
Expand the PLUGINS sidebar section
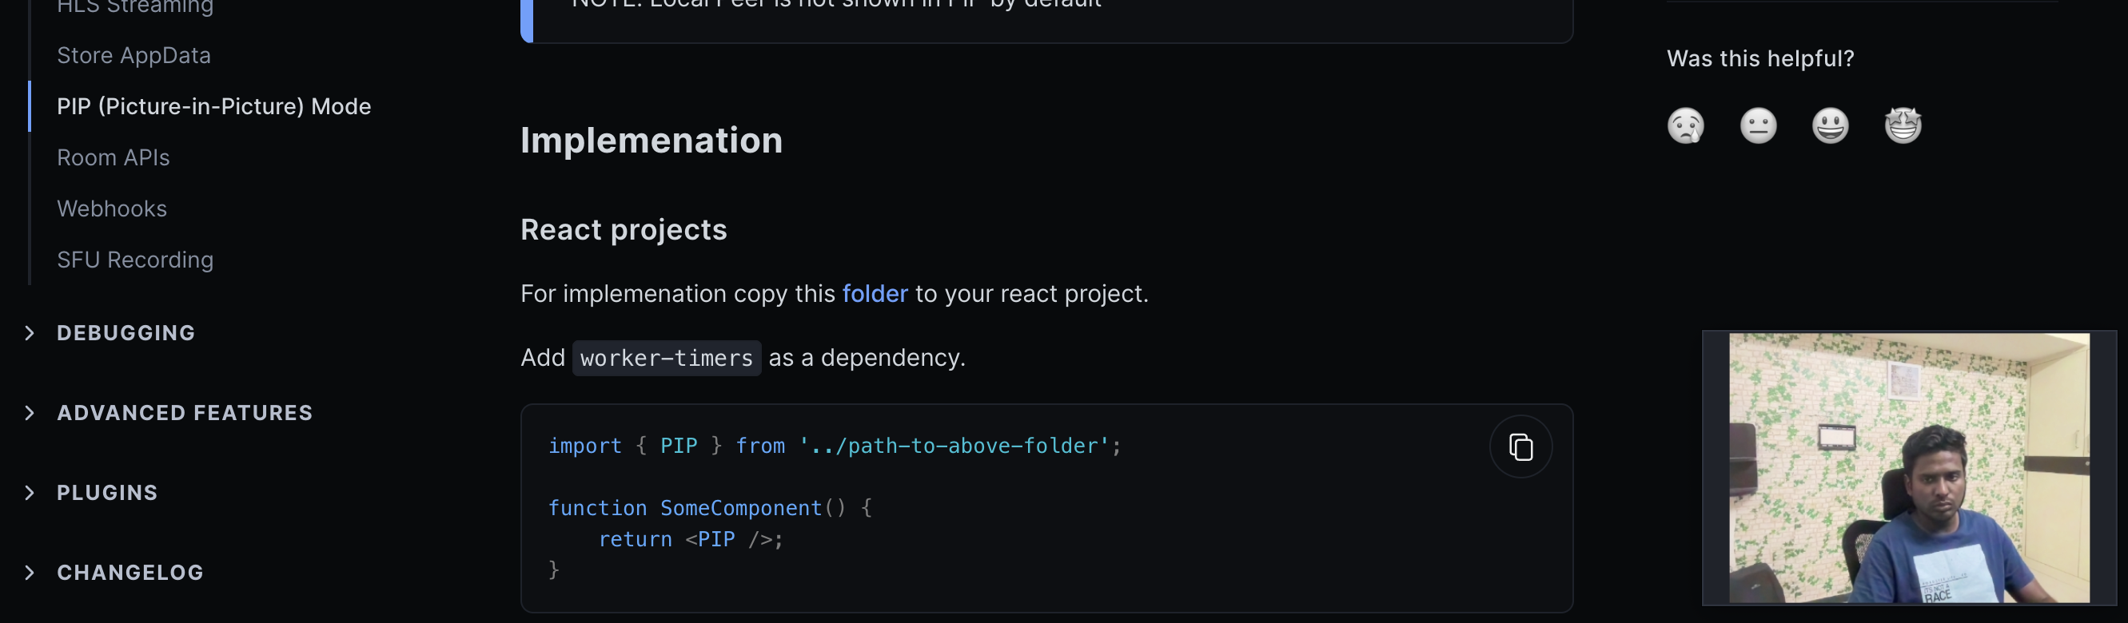coord(106,493)
